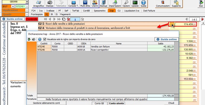This screenshot has height=105, width=205.
Task: Open Importazioni toolbar icon
Action: tap(115, 4)
